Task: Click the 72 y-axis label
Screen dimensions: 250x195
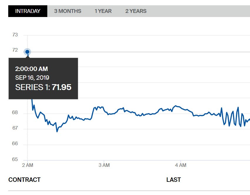Action: [x=15, y=50]
